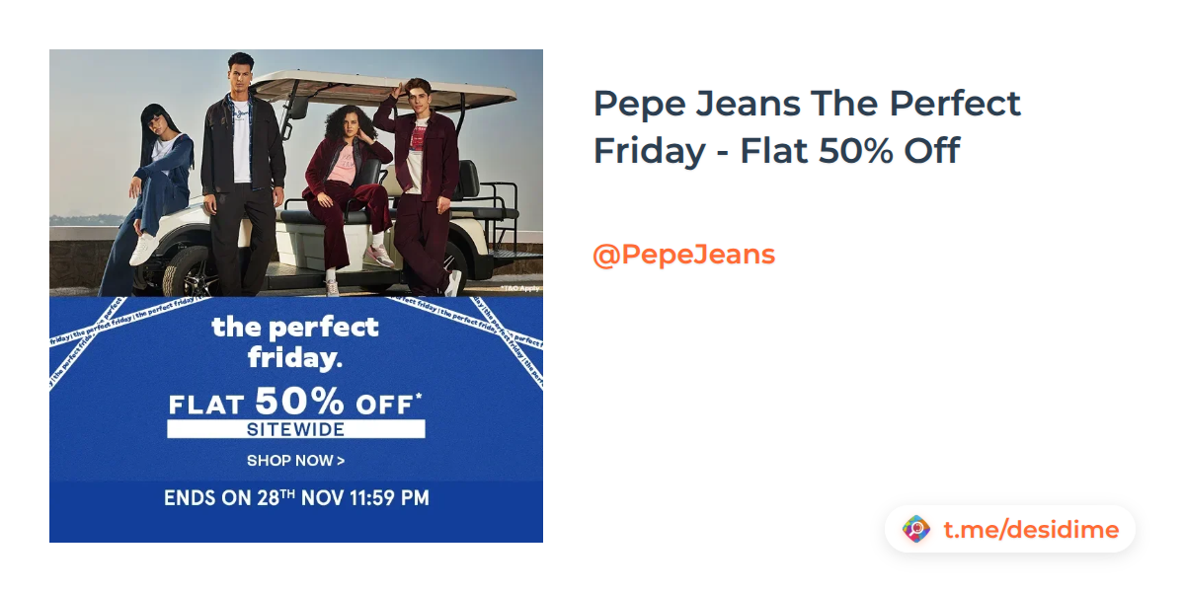Open the @PepeJeans handle link
The image size is (1185, 592).
point(683,255)
